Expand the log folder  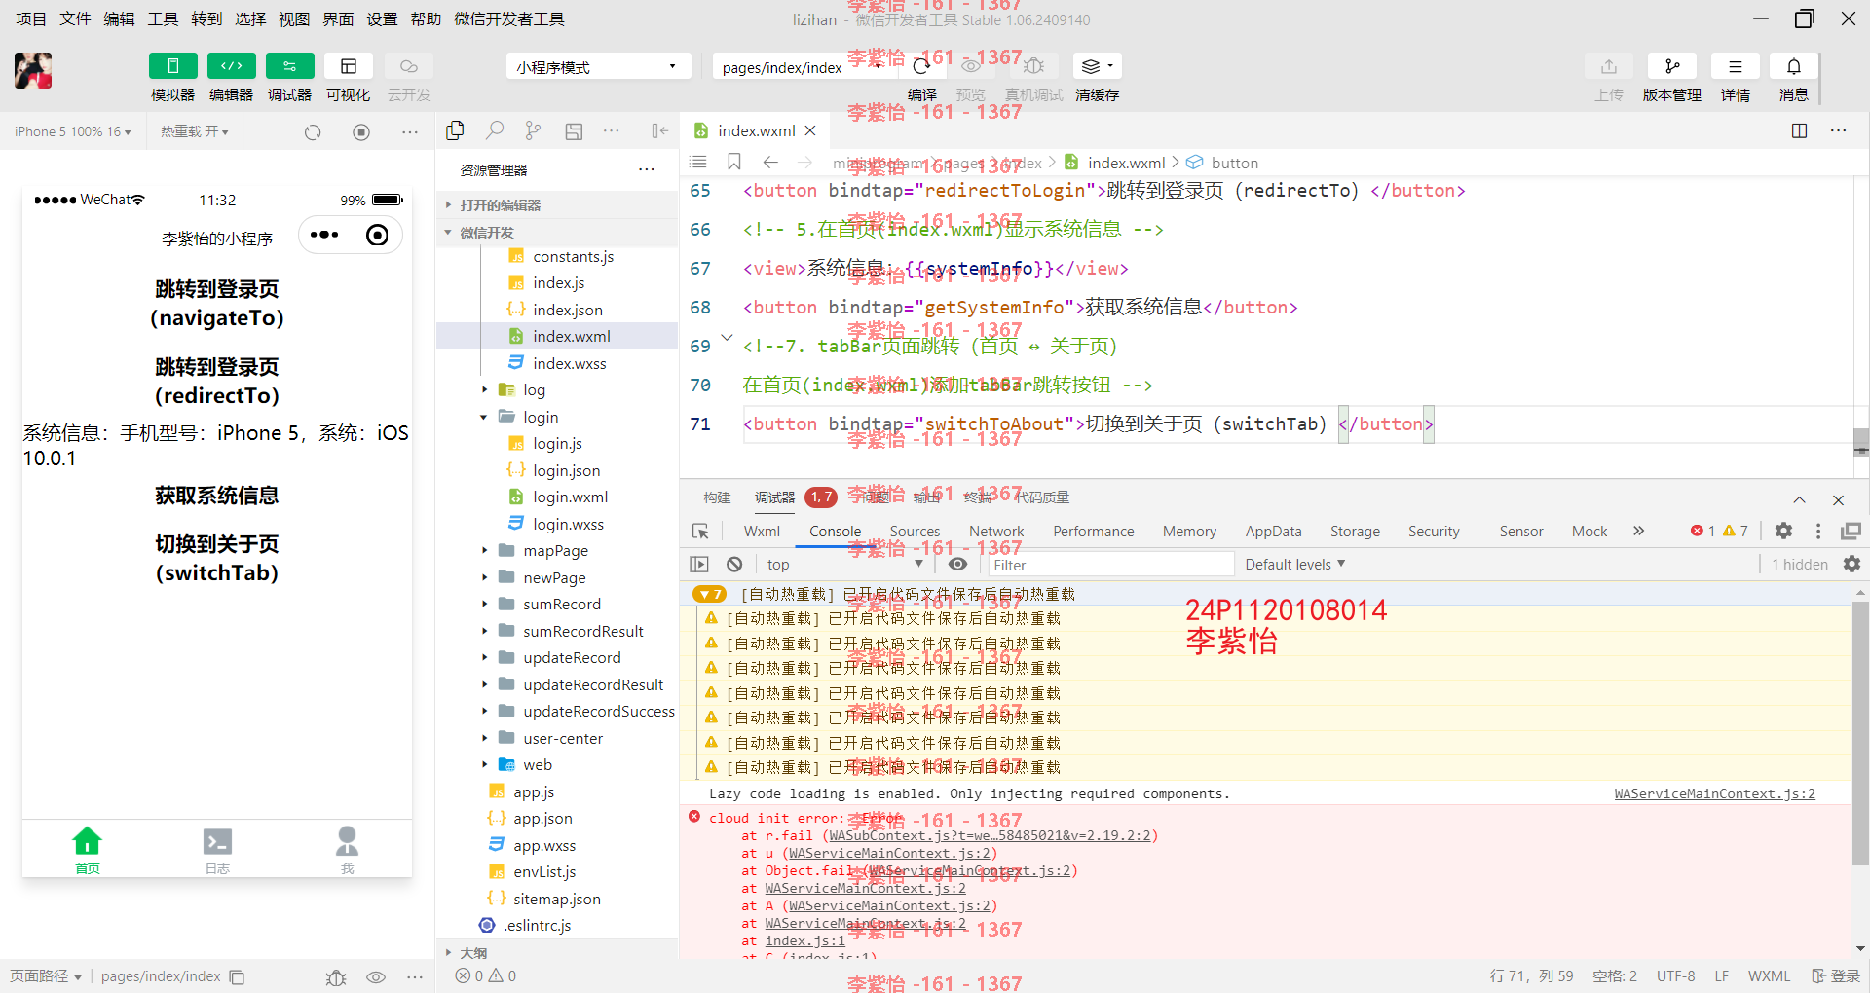pos(534,389)
